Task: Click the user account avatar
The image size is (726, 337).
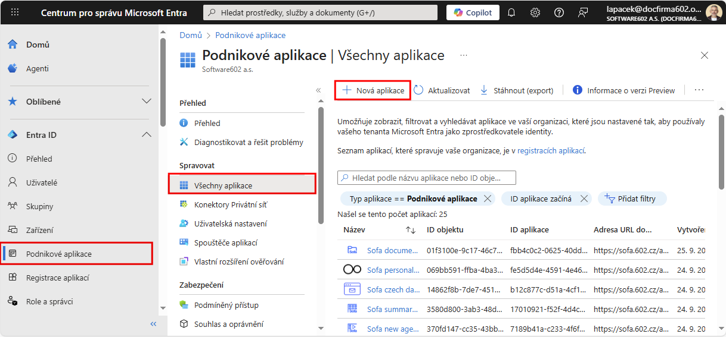Action: pyautogui.click(x=713, y=12)
